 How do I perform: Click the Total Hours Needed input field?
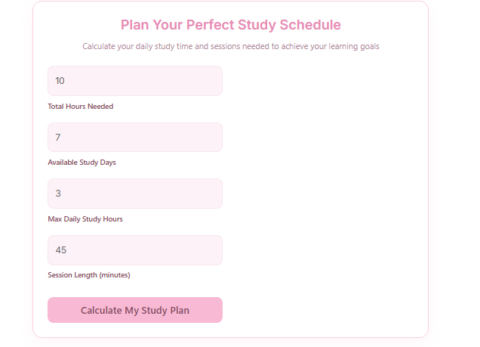point(134,81)
